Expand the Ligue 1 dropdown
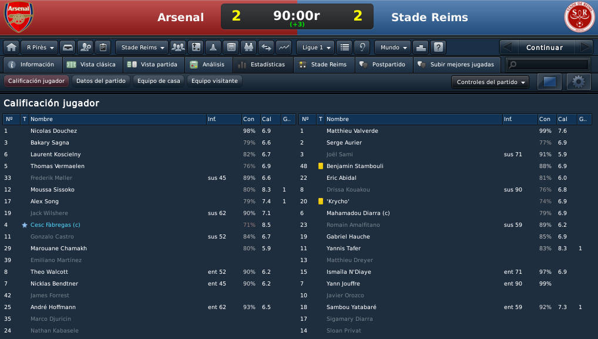The image size is (598, 339). pyautogui.click(x=316, y=47)
